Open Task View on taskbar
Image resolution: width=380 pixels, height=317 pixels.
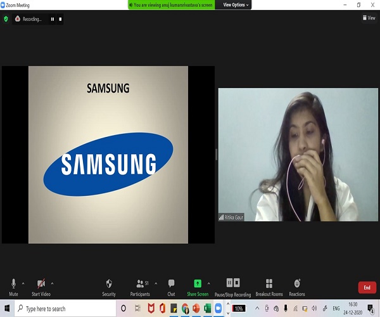[x=137, y=308]
